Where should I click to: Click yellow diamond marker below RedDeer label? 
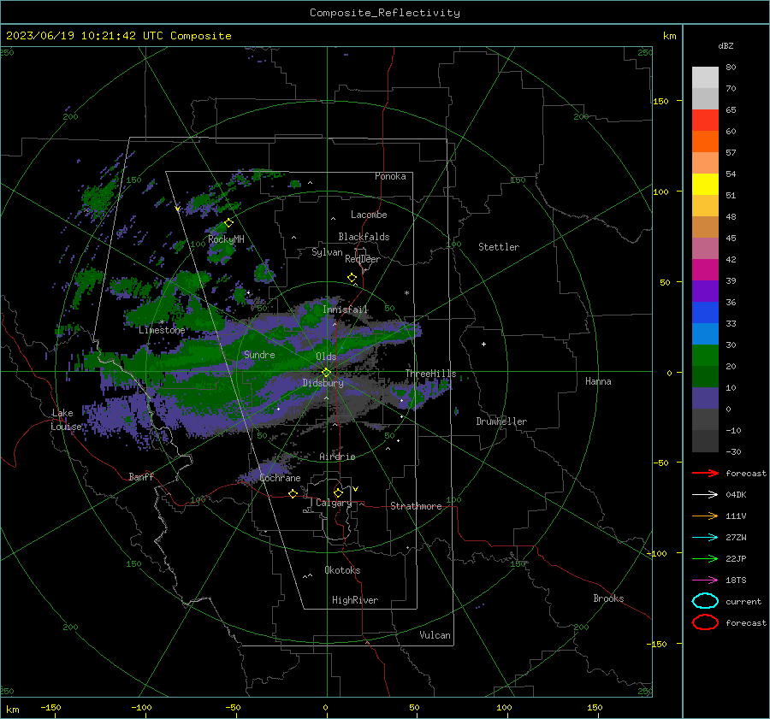[352, 278]
